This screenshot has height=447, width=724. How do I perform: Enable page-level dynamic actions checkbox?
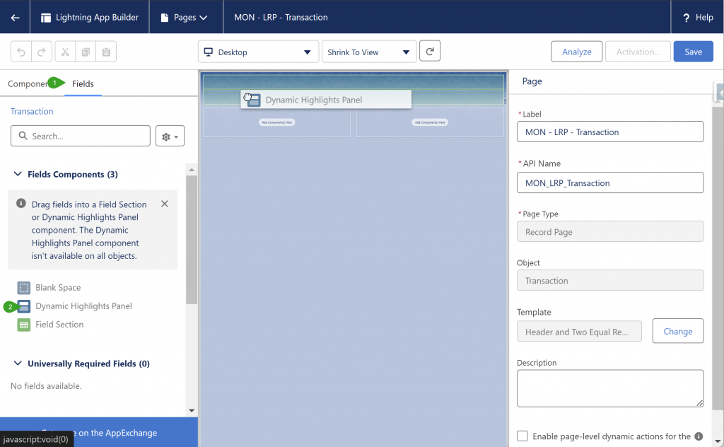522,436
